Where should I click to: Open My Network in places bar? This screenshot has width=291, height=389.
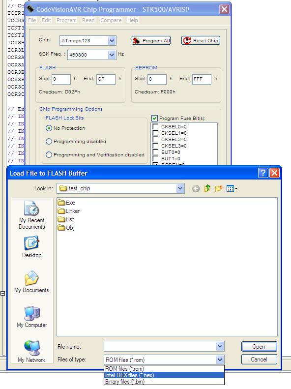click(x=32, y=352)
